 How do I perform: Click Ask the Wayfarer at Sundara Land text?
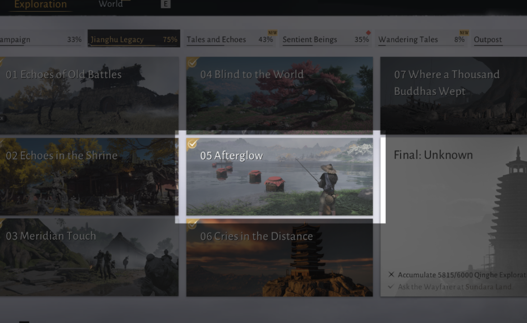455,287
